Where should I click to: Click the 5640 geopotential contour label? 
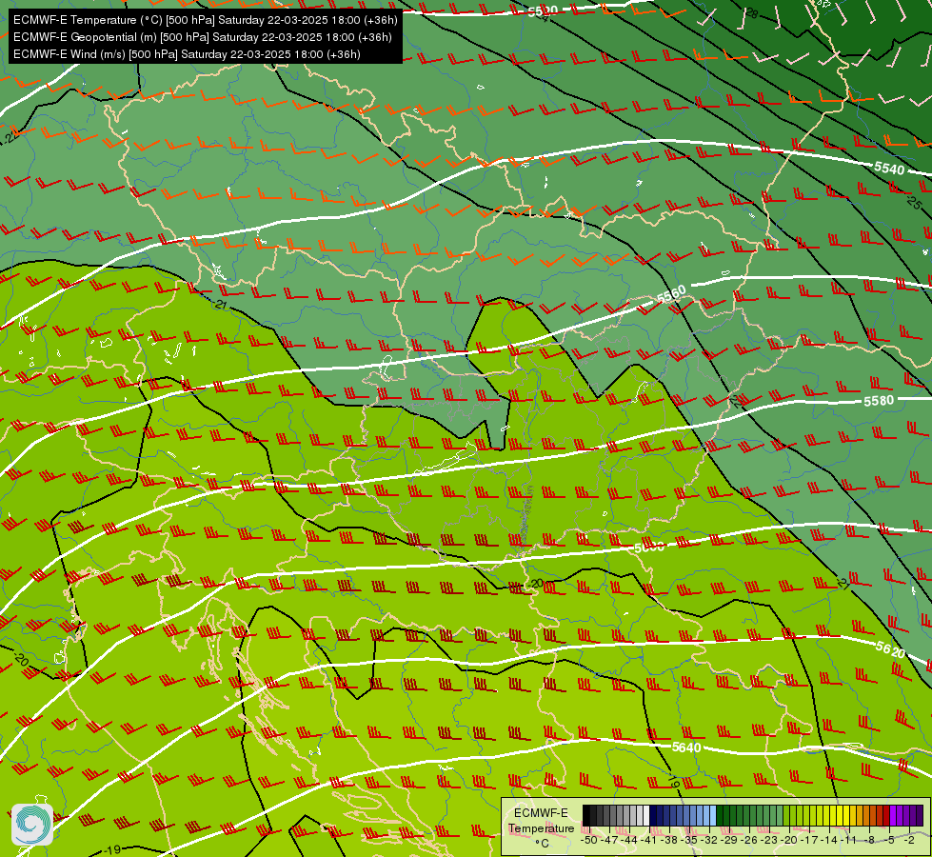686,747
